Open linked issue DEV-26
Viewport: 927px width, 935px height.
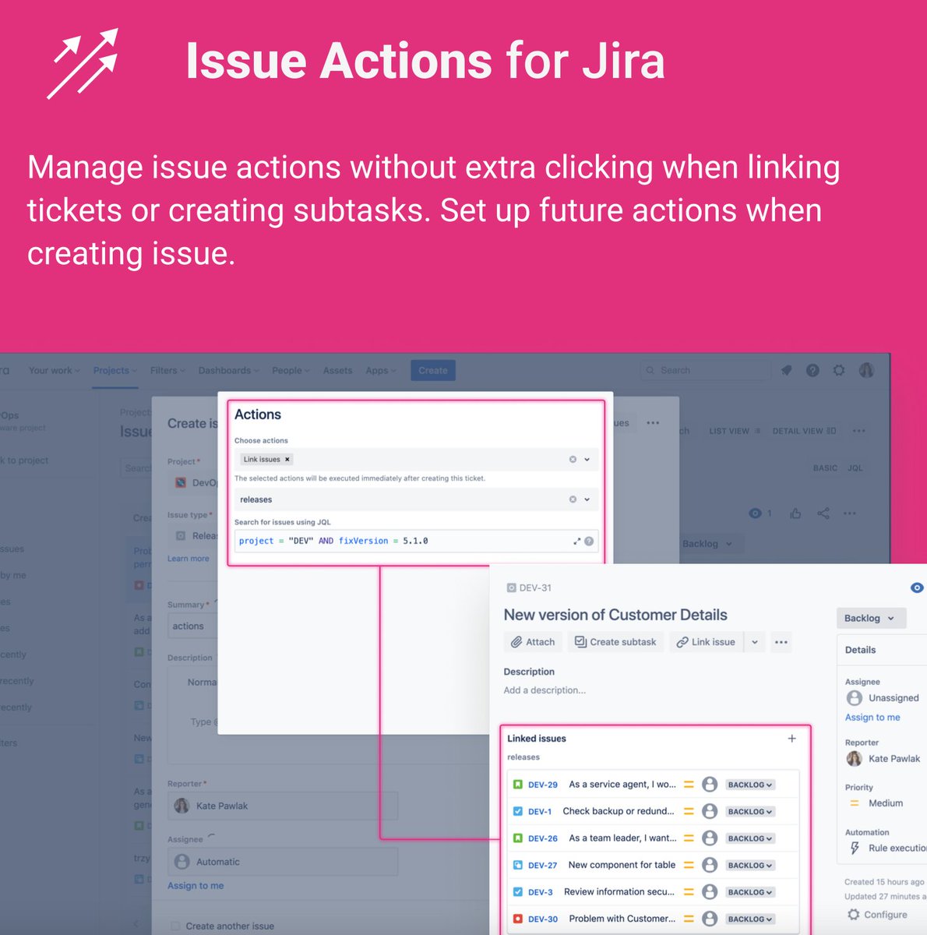point(543,838)
